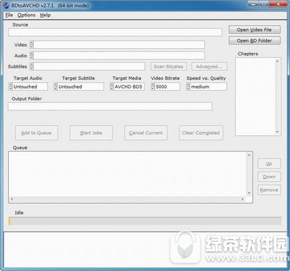The width and height of the screenshot is (290, 271).
Task: Click Start Jobs button
Action: pos(91,133)
